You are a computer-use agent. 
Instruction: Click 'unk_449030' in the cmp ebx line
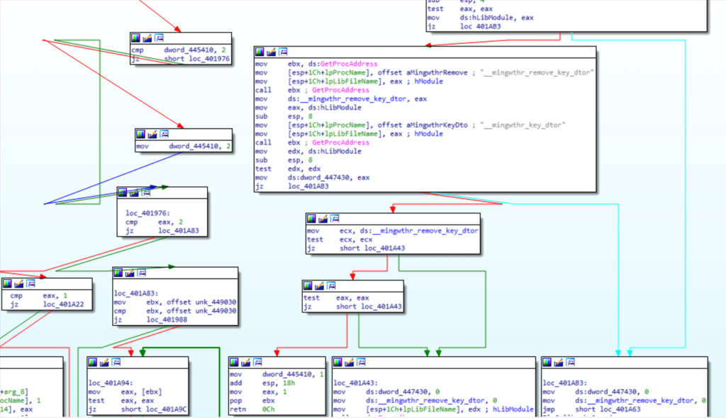216,310
